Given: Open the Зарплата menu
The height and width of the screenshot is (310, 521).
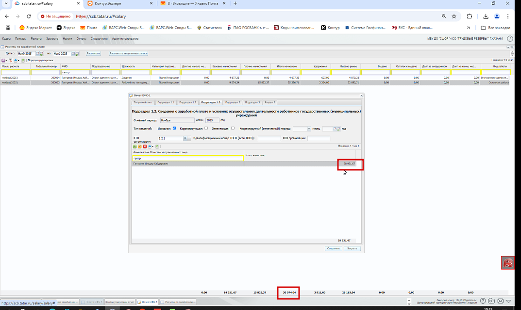Looking at the screenshot, I should click(52, 38).
